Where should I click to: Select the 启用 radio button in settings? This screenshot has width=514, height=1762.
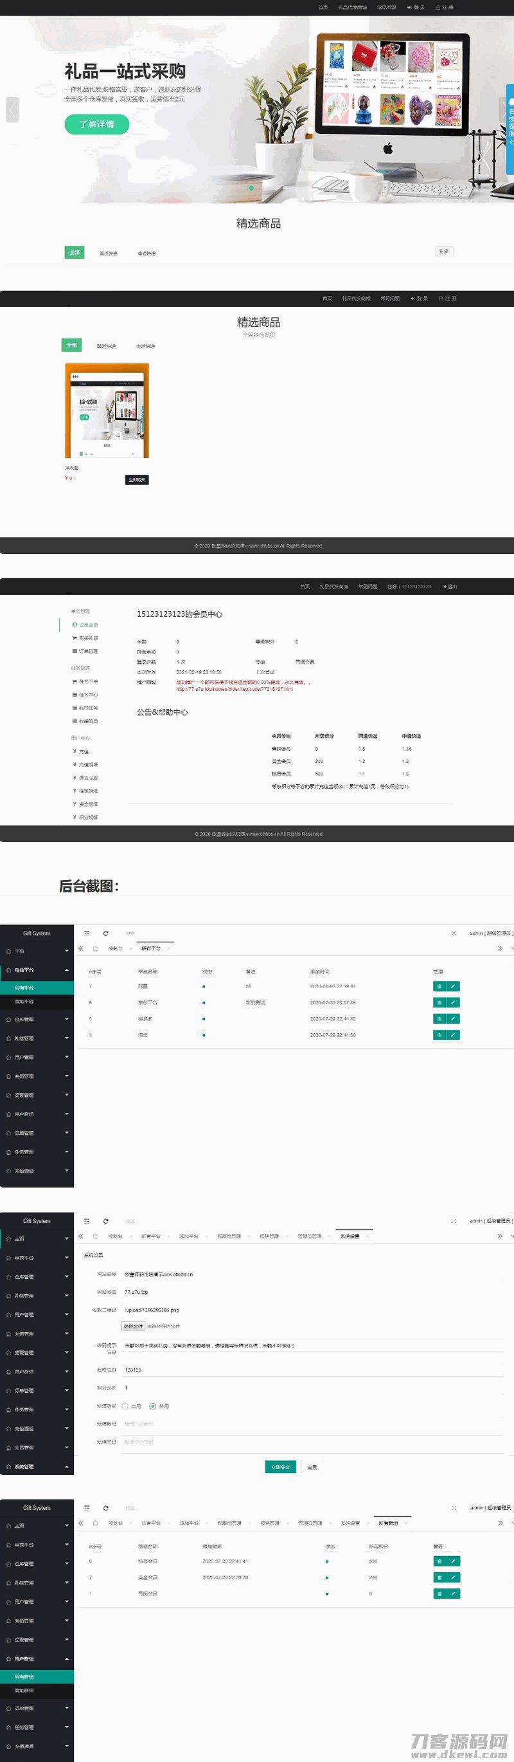125,1406
